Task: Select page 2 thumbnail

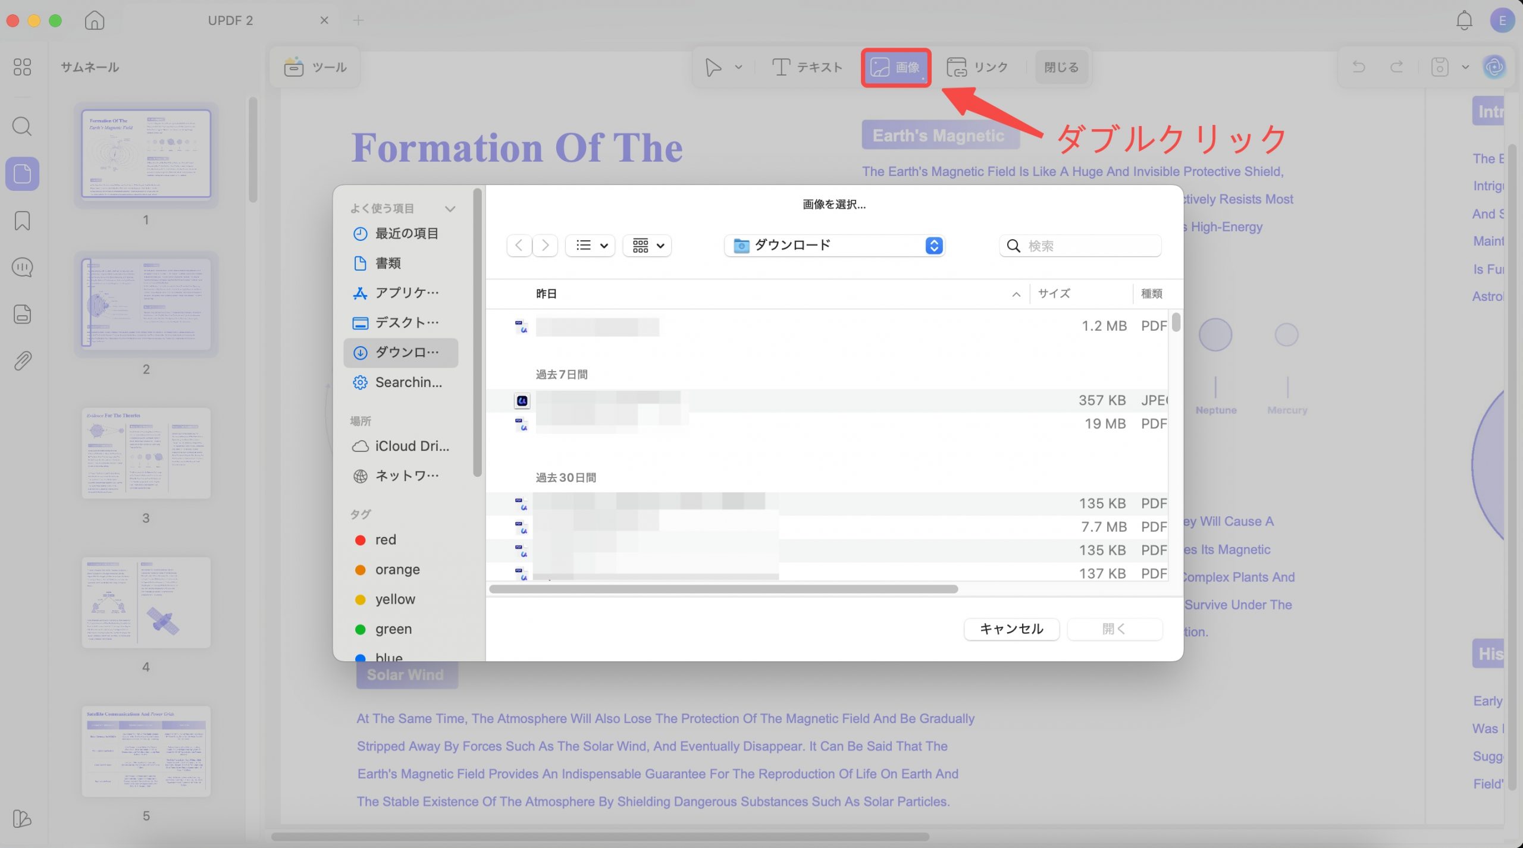Action: tap(146, 303)
